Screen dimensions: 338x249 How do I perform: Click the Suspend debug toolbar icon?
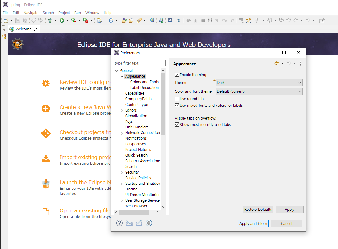pyautogui.click(x=196, y=20)
